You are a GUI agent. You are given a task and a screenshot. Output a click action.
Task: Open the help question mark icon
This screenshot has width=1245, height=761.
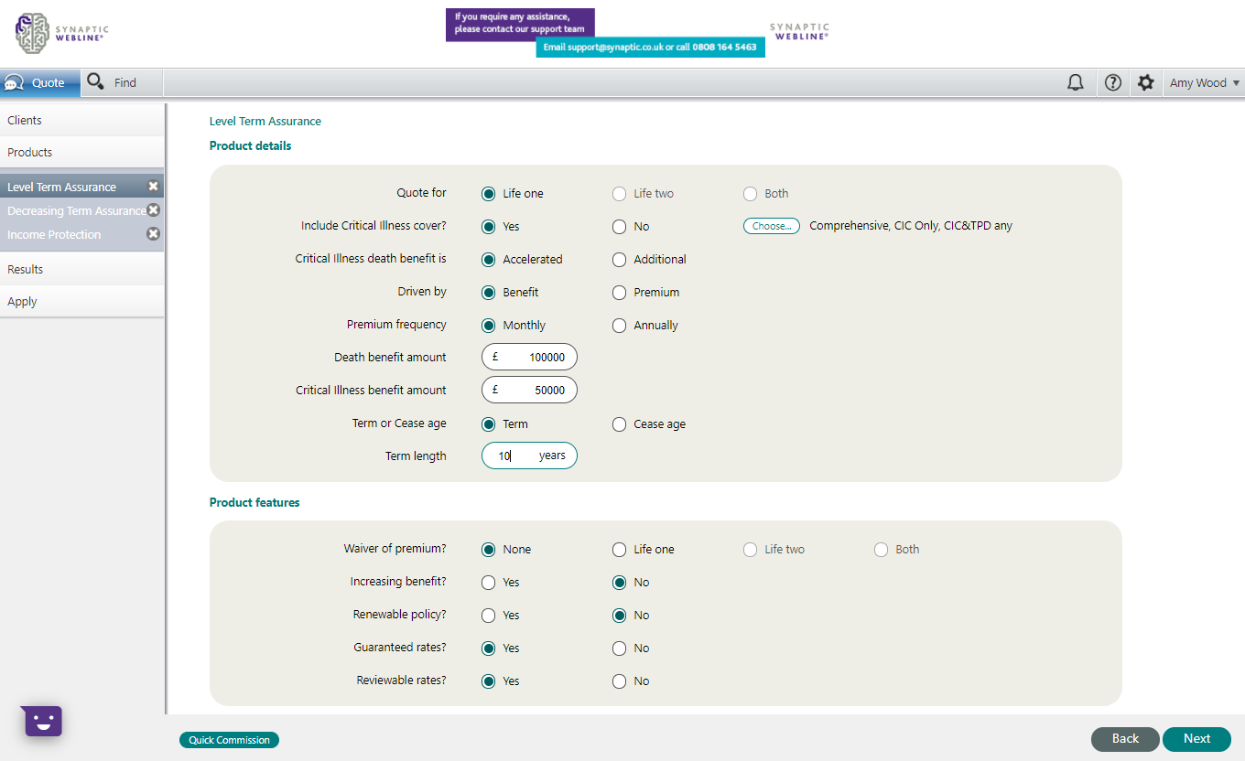pyautogui.click(x=1113, y=82)
